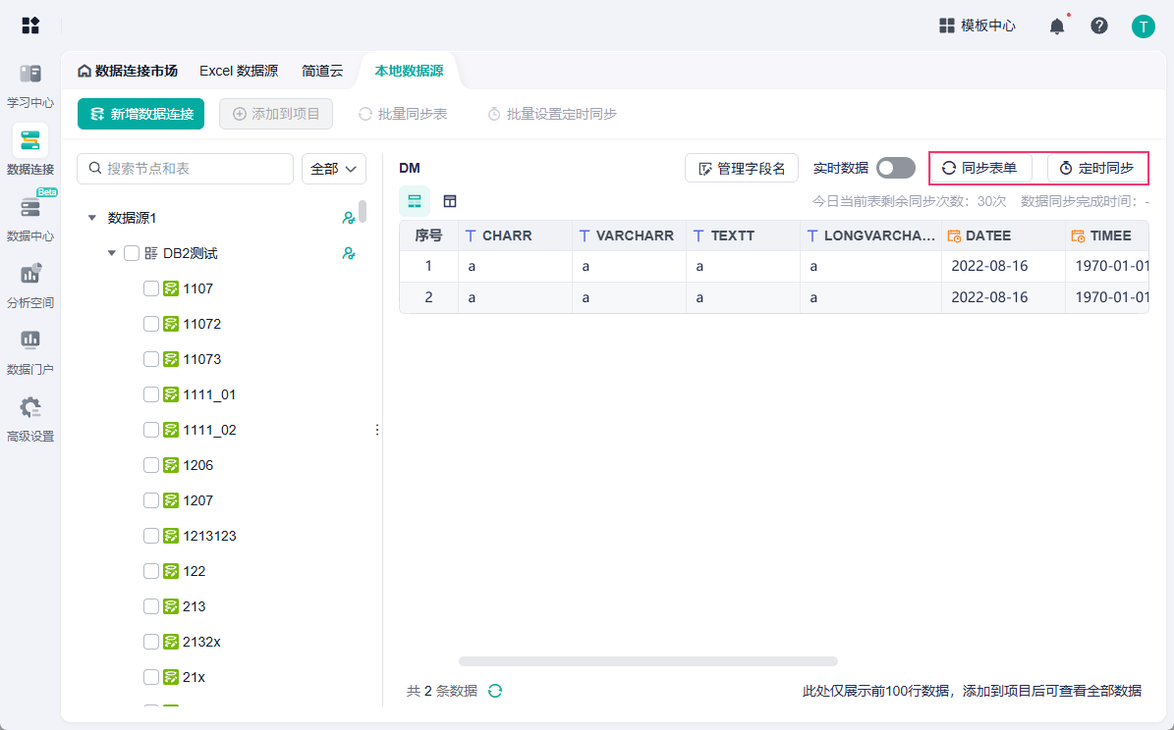
Task: Click the search magnifier icon
Action: (95, 169)
